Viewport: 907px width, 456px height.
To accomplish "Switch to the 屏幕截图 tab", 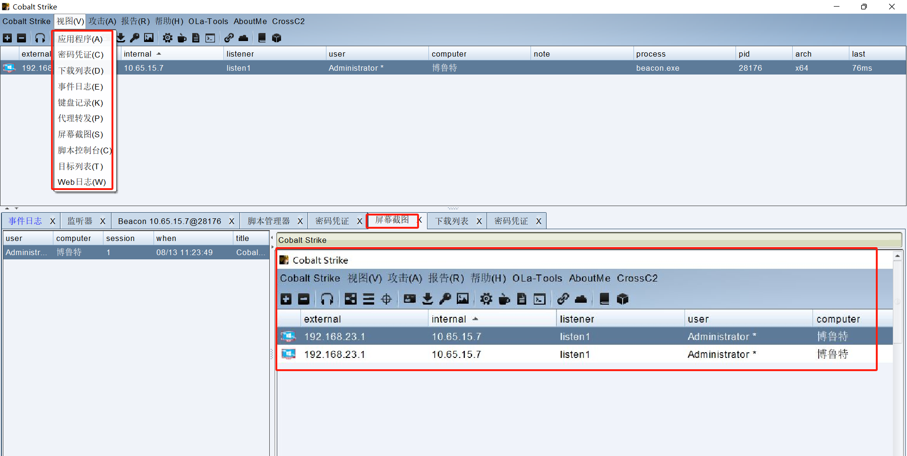I will pos(392,220).
